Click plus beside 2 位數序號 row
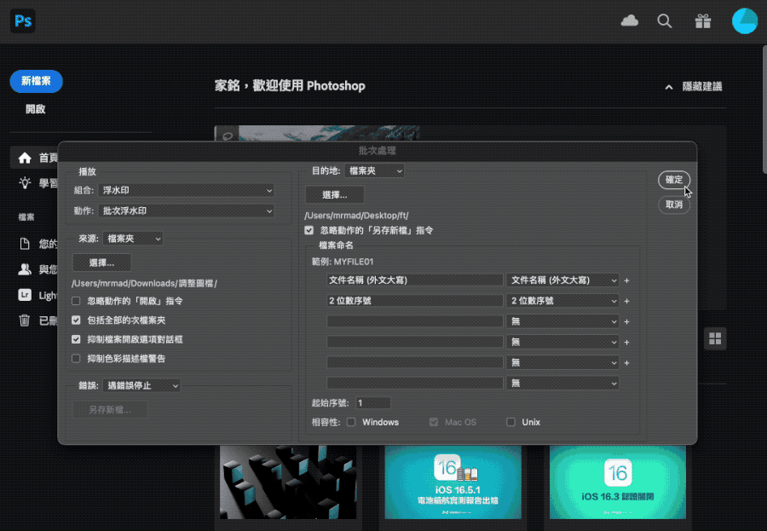Screen dimensions: 767x531 [626, 301]
